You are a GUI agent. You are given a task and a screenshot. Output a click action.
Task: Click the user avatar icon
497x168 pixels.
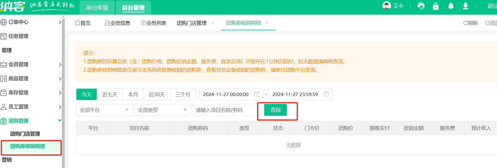(x=386, y=6)
